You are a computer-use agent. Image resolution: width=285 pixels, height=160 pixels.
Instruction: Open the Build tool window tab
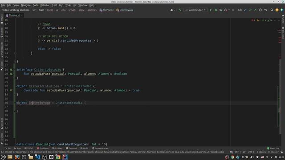[x=84, y=148]
